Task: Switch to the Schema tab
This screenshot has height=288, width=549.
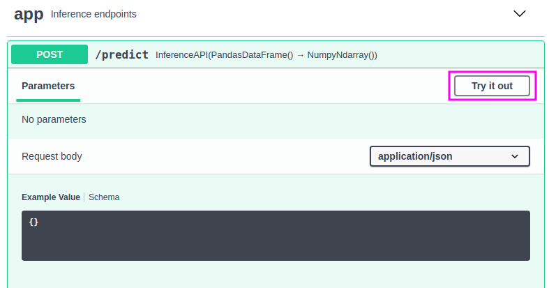Action: pyautogui.click(x=104, y=197)
